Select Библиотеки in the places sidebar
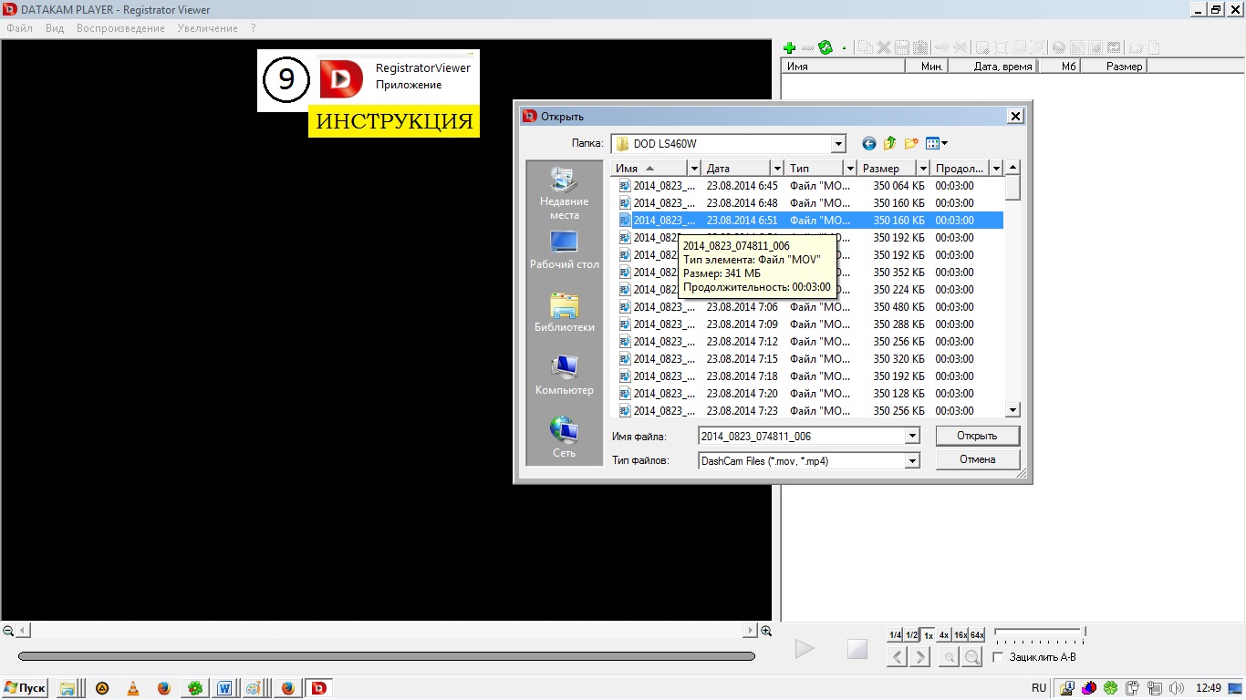Image resolution: width=1246 pixels, height=700 pixels. (564, 313)
